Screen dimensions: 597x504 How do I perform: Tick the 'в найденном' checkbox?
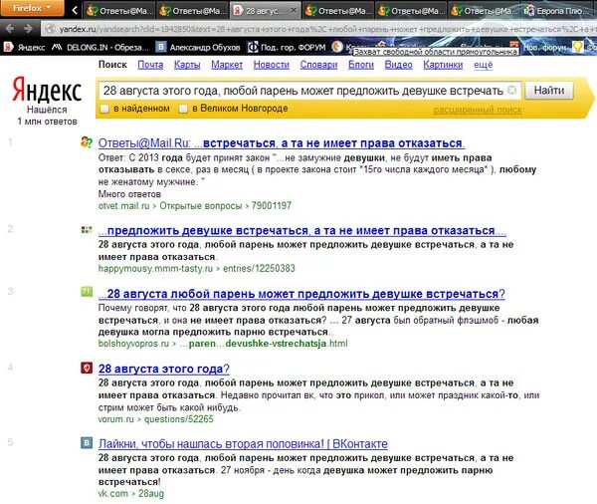pyautogui.click(x=104, y=109)
